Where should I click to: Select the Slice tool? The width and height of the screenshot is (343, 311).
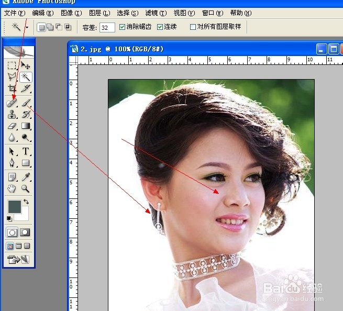click(26, 88)
